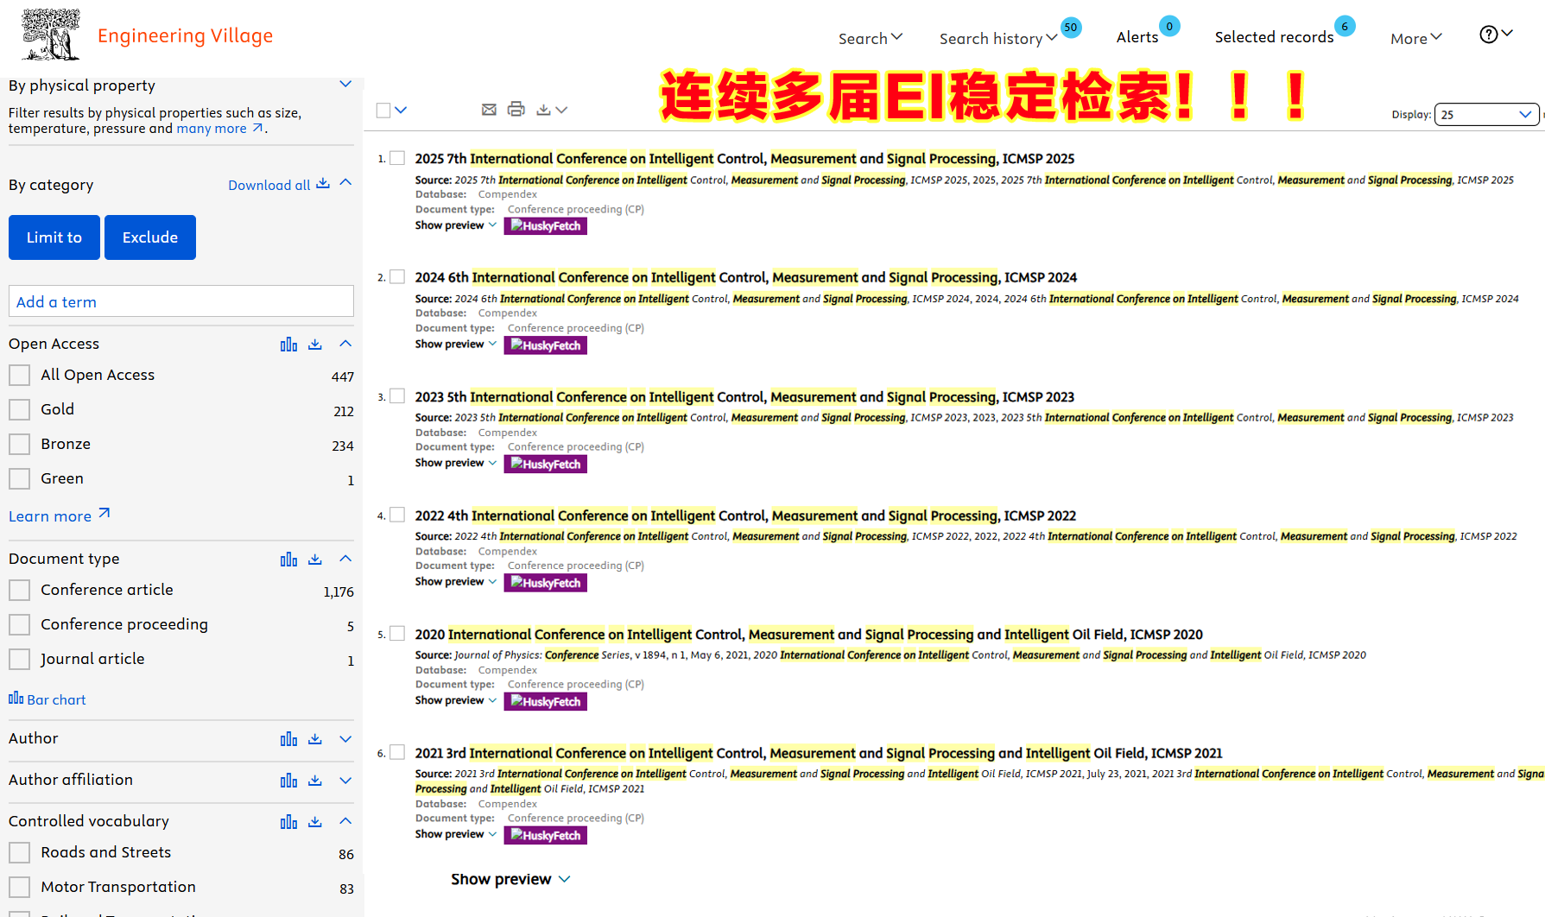Open the Search history menu

(998, 38)
